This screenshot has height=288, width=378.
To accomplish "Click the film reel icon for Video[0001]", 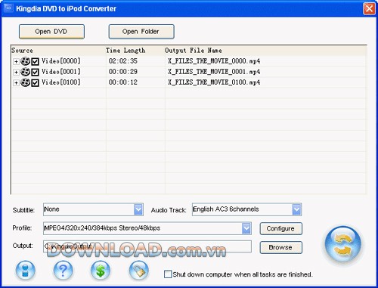I will pyautogui.click(x=25, y=72).
